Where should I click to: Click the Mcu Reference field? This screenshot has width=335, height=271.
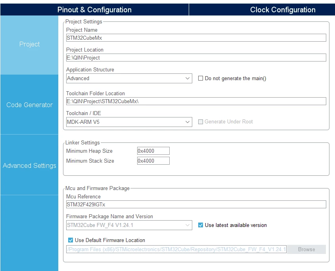pyautogui.click(x=196, y=204)
